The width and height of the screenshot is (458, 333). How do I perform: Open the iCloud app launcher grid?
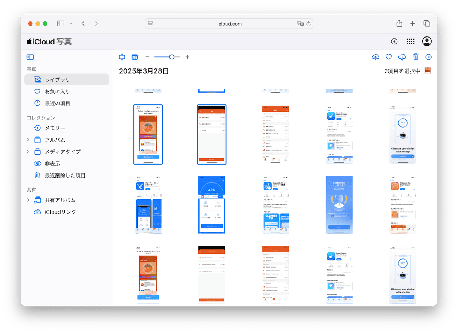[410, 41]
